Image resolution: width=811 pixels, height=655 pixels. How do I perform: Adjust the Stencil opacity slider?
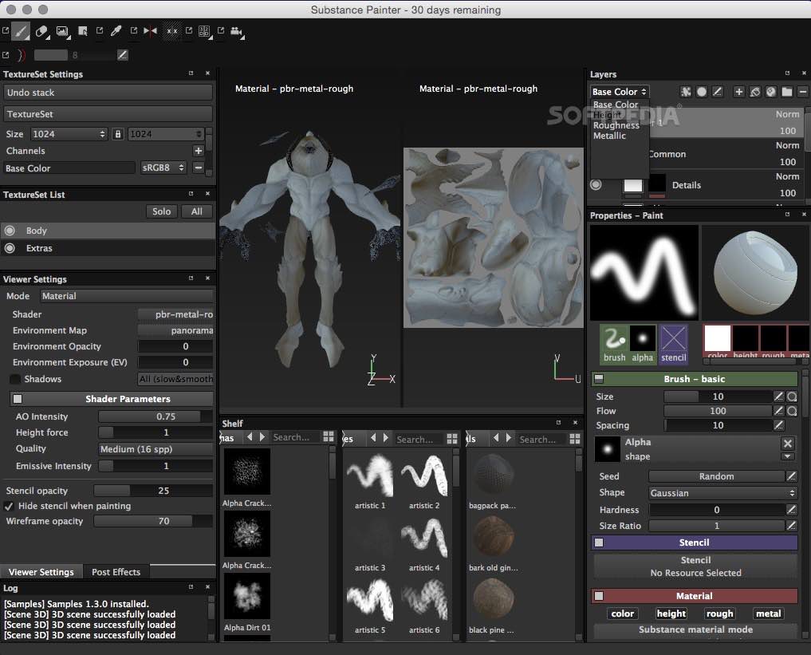point(152,491)
